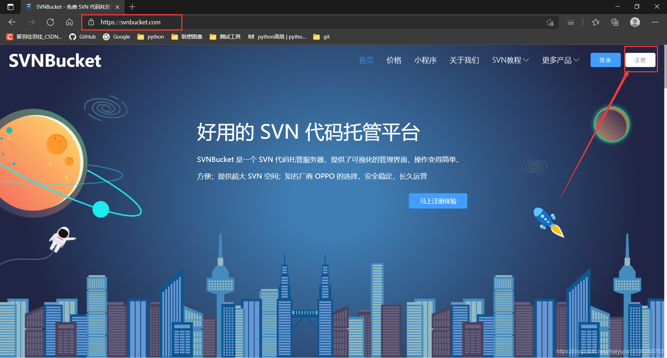This screenshot has height=358, width=667.
Task: Expand the 更多产品 dropdown
Action: (560, 60)
